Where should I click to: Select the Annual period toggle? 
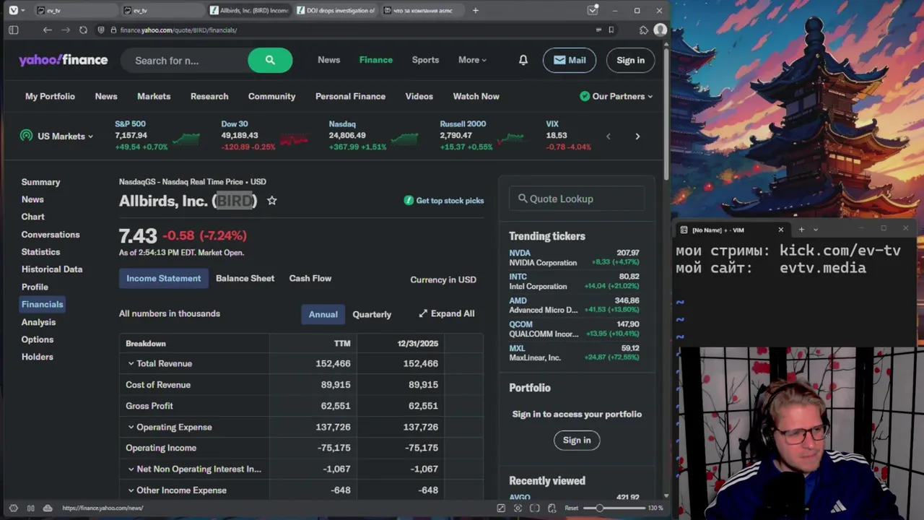coord(323,314)
